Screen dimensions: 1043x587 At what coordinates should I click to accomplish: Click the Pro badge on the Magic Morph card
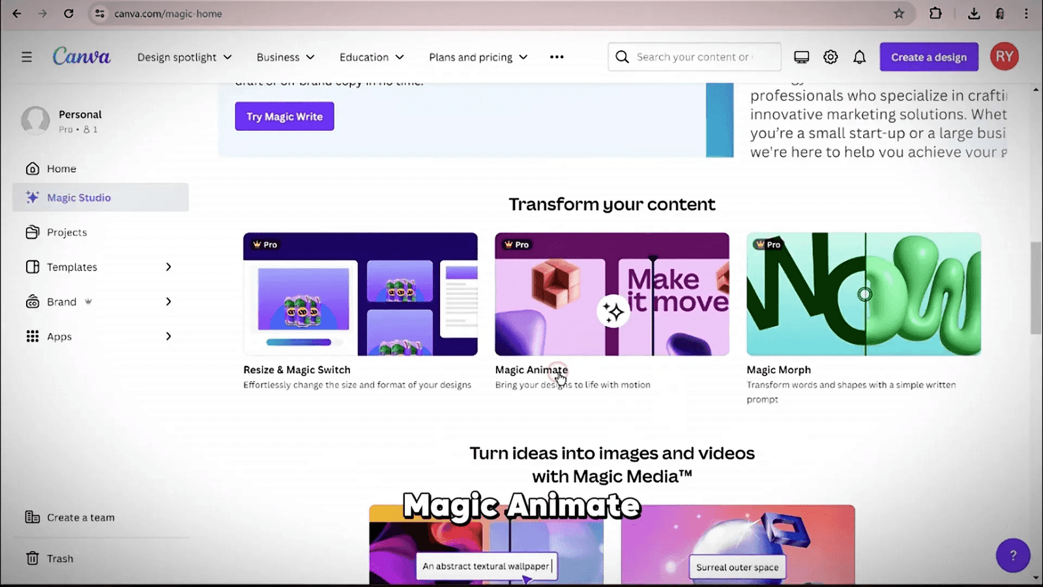pyautogui.click(x=767, y=245)
